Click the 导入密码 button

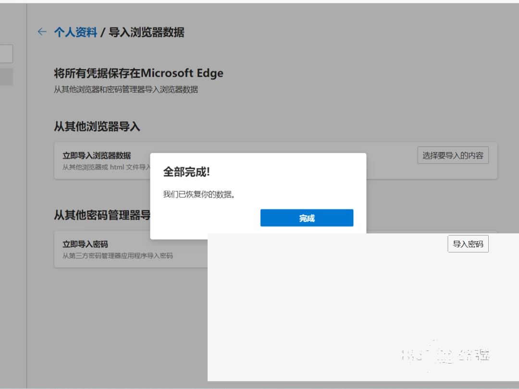tap(468, 244)
